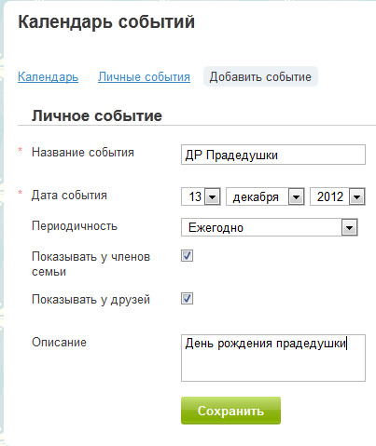Click inside the Описание text area
376x446 pixels.
coord(273,358)
